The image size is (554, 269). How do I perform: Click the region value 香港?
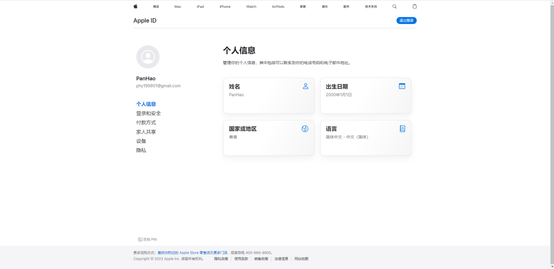click(x=233, y=137)
